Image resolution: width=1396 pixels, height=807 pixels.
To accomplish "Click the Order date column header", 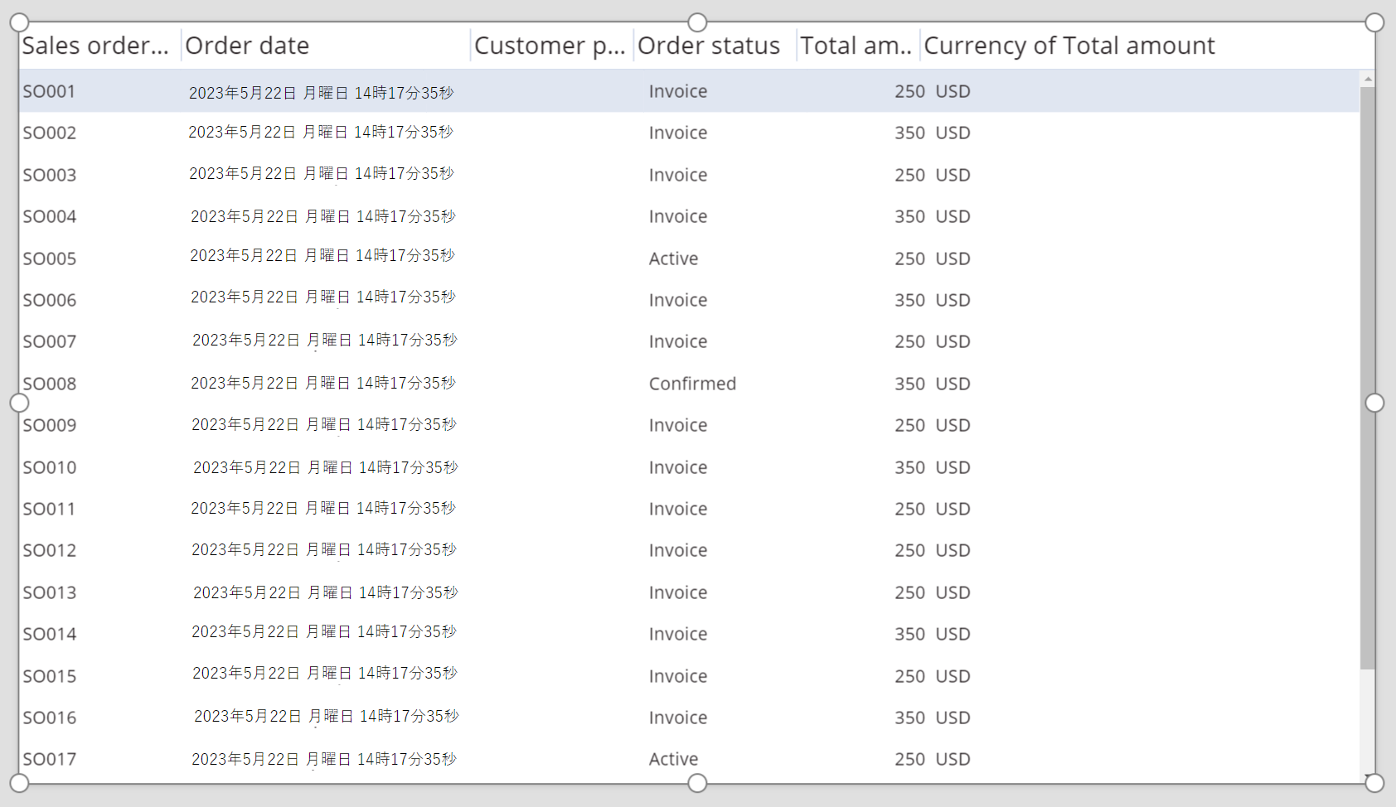I will (x=247, y=46).
